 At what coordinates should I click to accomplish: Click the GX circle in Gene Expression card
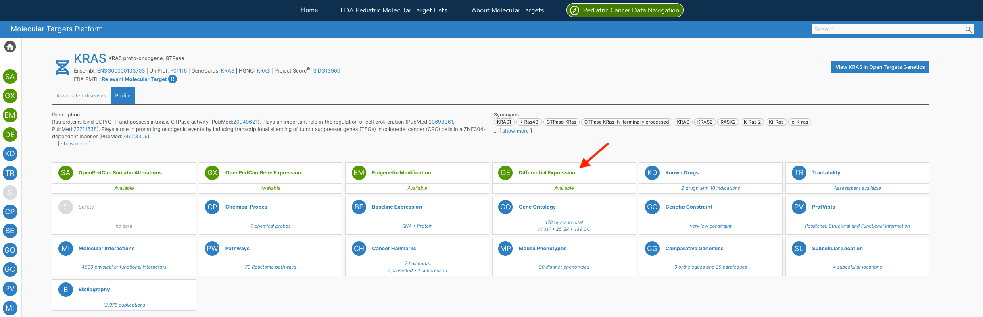pos(212,173)
